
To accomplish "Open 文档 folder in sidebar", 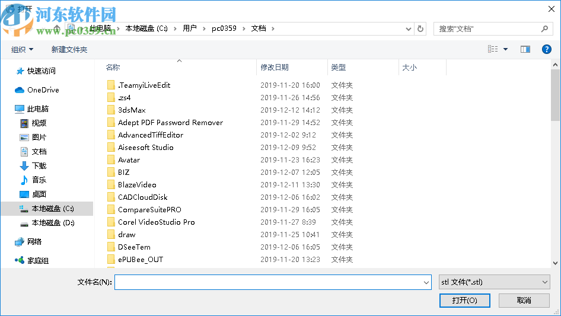I will [x=33, y=151].
